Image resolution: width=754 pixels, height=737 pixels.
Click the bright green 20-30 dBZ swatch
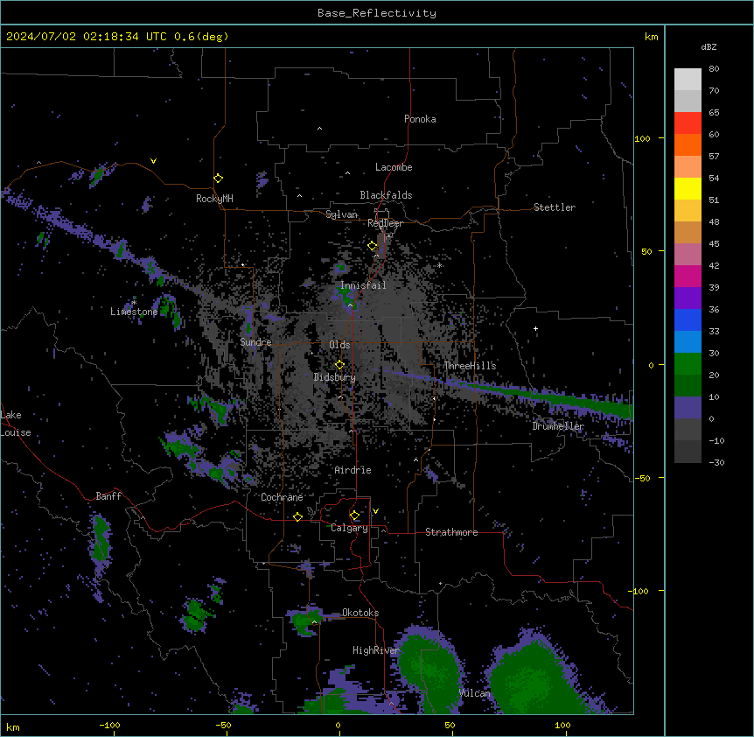[688, 364]
